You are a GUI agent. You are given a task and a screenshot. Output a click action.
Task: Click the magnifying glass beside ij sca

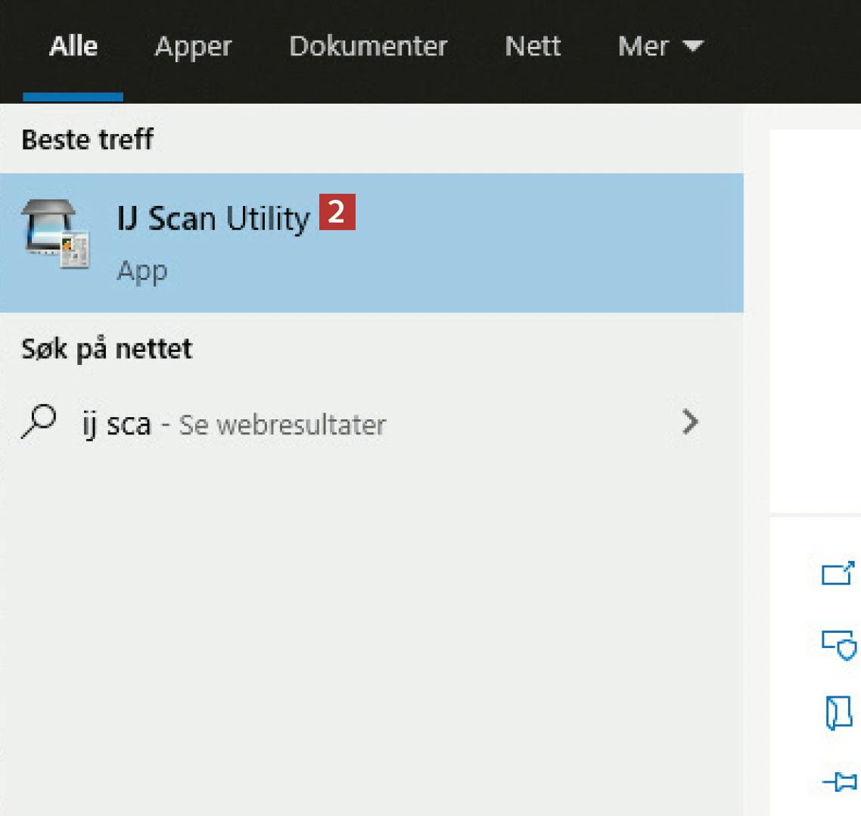39,422
